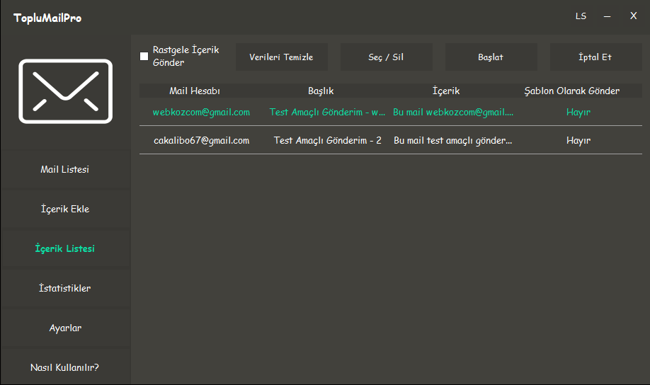Open the İstatistikler page
The image size is (650, 385).
click(x=65, y=289)
